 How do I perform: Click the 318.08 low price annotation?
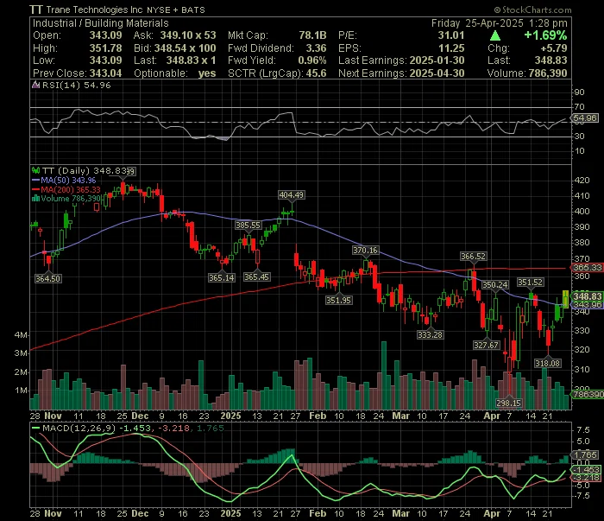click(x=548, y=363)
